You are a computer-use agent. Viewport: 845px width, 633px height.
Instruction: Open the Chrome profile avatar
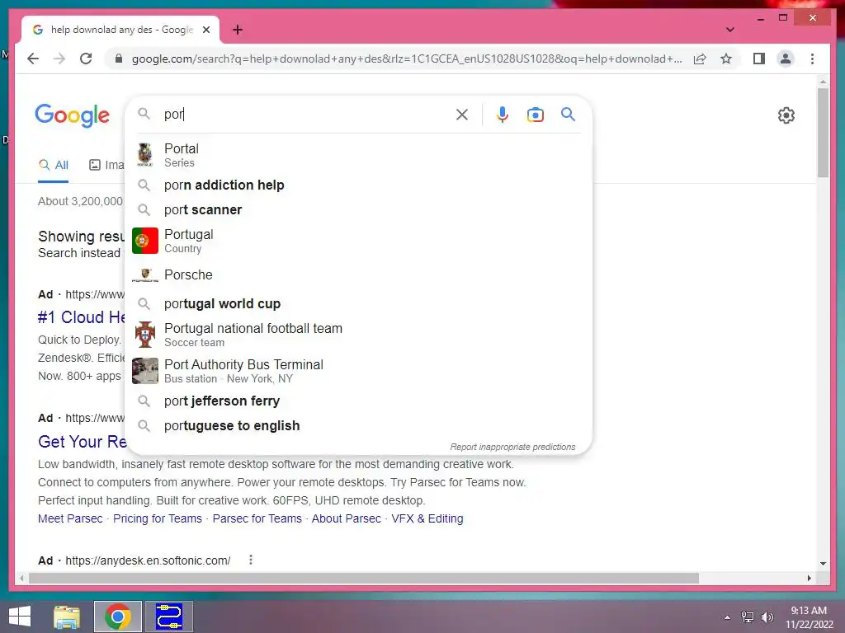(786, 59)
